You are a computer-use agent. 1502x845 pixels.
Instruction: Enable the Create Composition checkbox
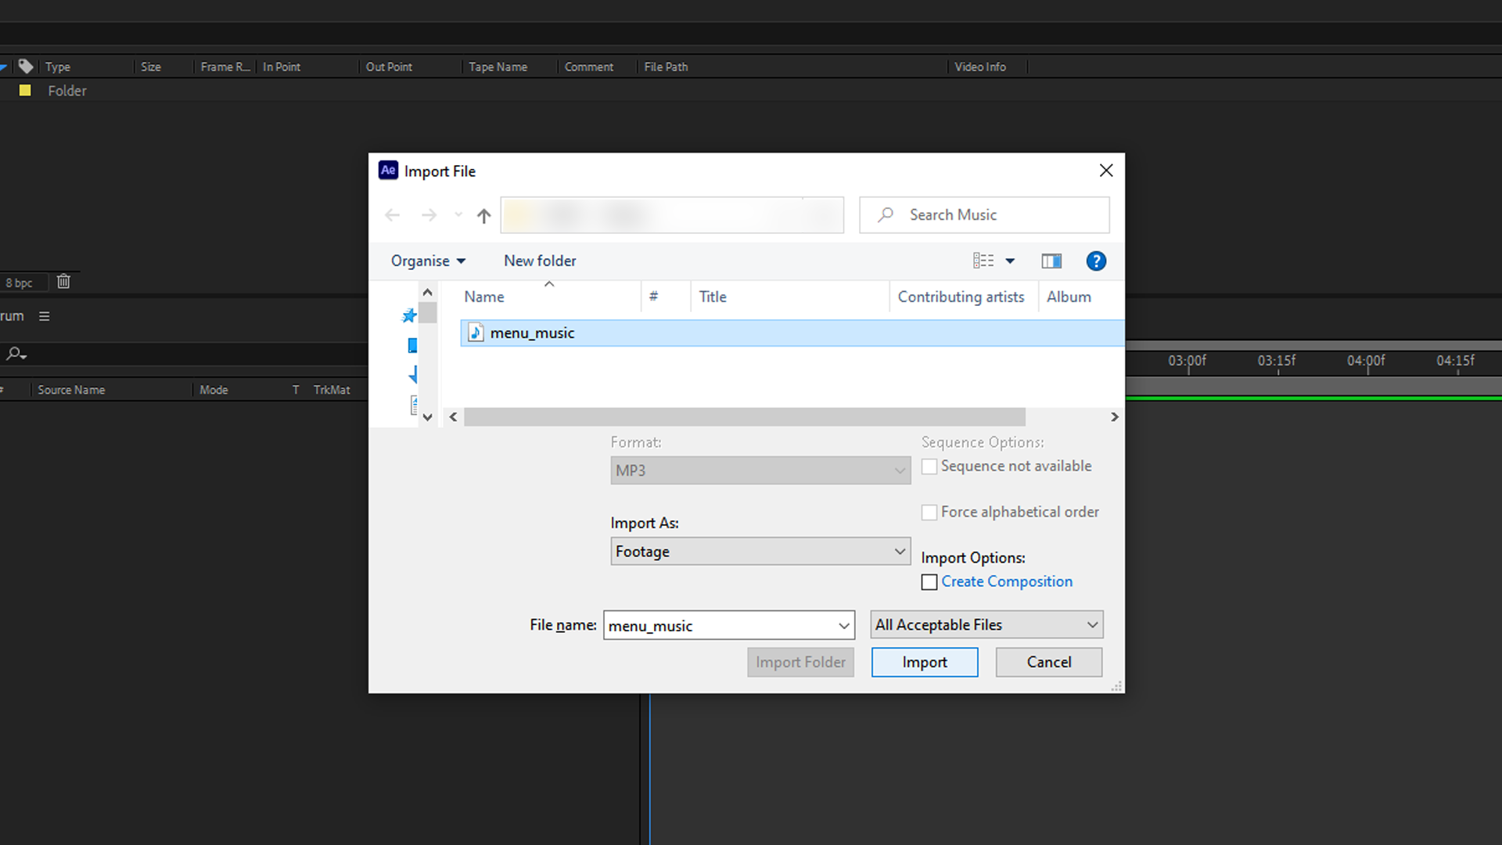click(929, 582)
